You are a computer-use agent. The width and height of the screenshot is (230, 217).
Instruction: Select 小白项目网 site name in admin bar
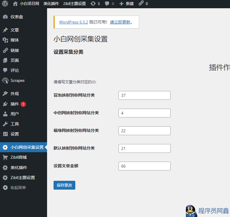(29, 4)
